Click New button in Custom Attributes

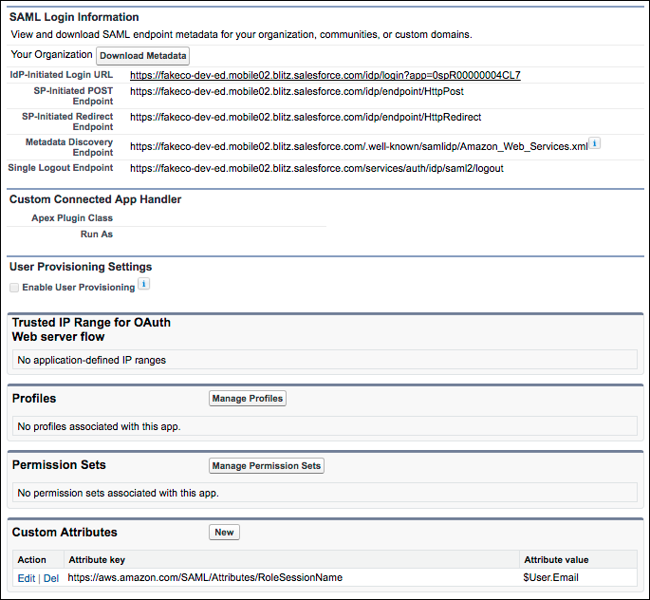(x=224, y=533)
